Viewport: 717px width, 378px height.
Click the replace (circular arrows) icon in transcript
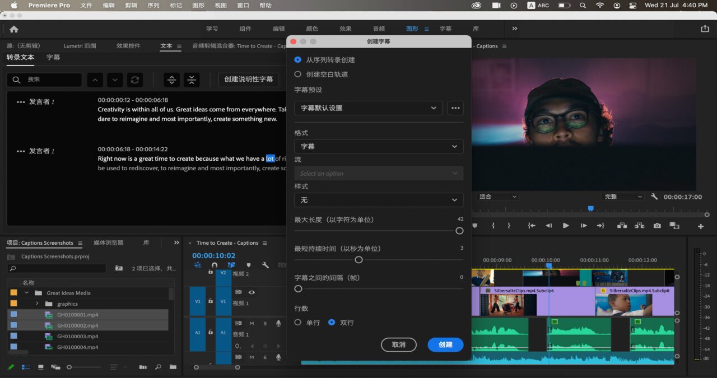[134, 80]
